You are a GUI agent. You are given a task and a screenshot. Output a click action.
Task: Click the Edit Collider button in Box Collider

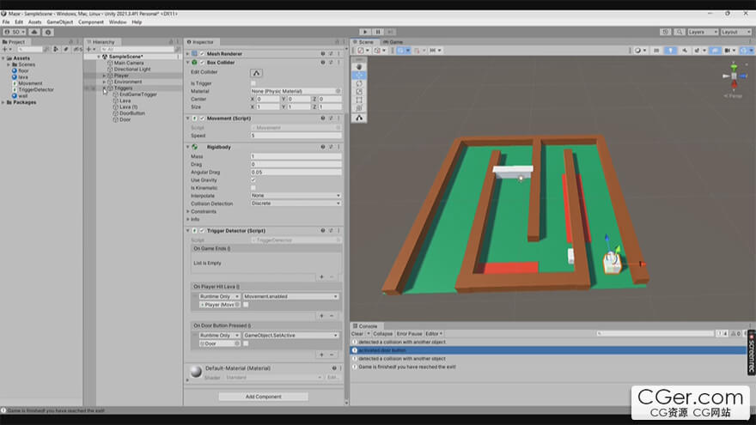pos(257,73)
